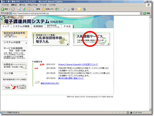Click the IE Back button
This screenshot has height=116, width=154.
5,9
